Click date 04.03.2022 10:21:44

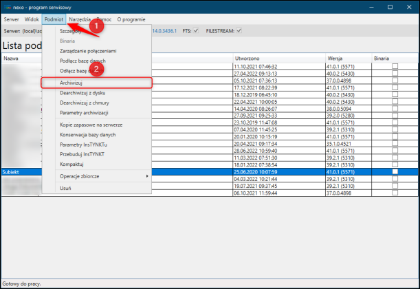coord(256,179)
